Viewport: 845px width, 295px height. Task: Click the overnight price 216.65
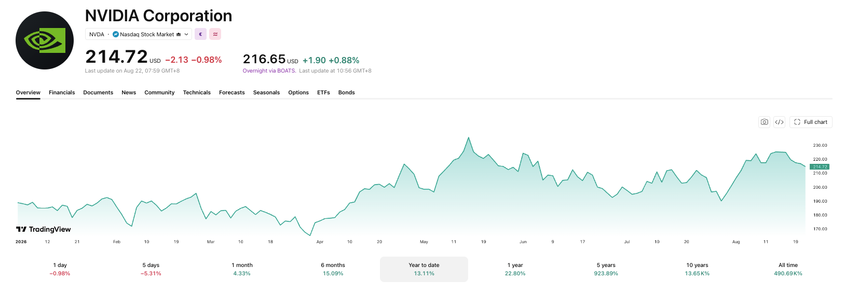click(x=264, y=59)
